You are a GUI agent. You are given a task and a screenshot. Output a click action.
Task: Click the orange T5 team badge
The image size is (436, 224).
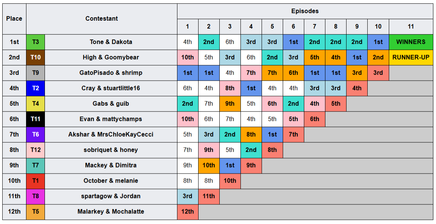[x=35, y=212]
